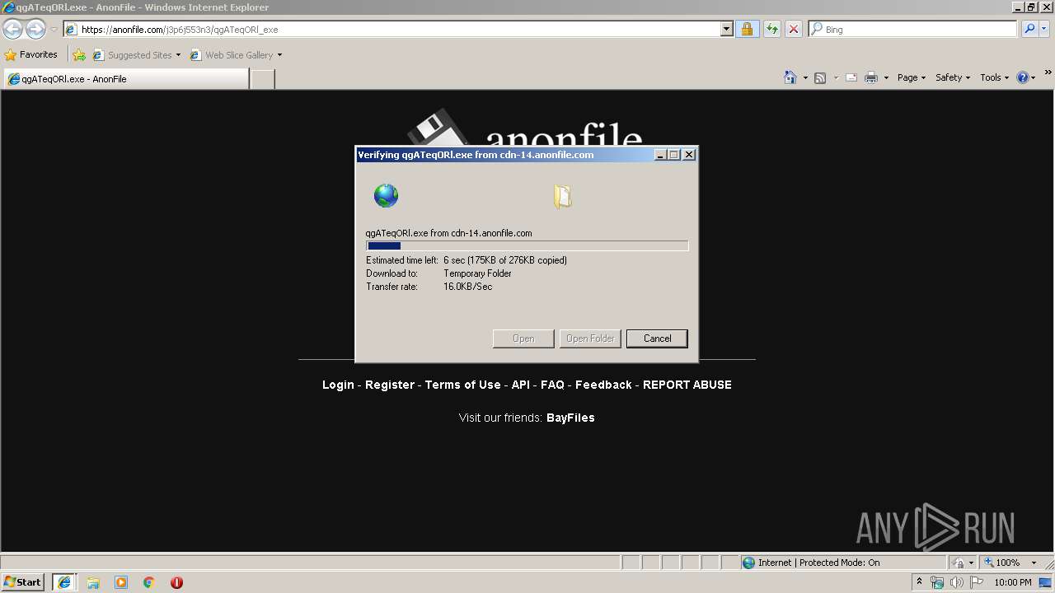Image resolution: width=1055 pixels, height=593 pixels.
Task: Open Windows Explorer taskbar folder icon
Action: tap(93, 582)
